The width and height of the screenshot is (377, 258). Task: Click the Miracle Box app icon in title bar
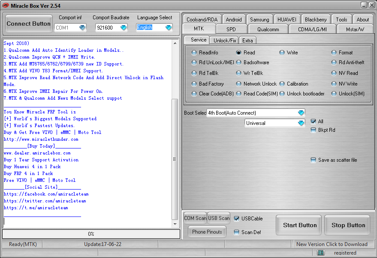(x=5, y=6)
